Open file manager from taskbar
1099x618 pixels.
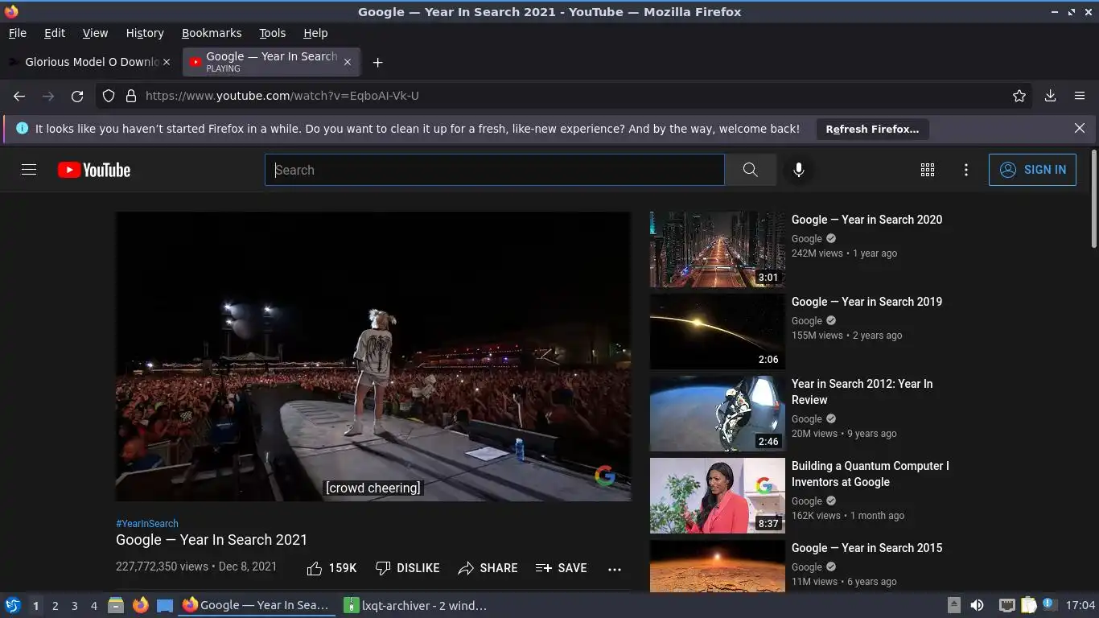(116, 605)
